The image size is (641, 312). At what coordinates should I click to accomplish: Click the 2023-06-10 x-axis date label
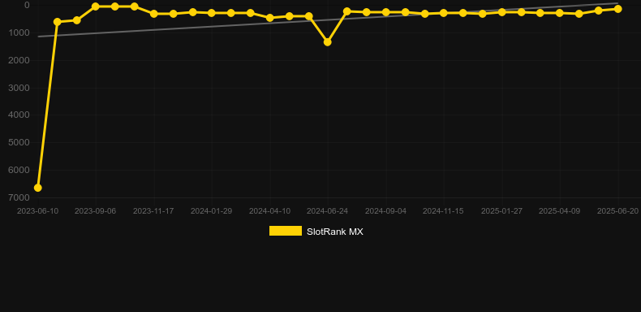pyautogui.click(x=37, y=211)
